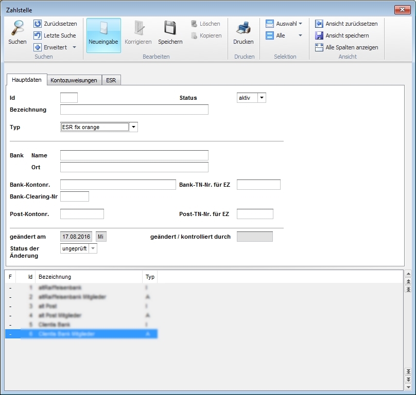Click the Id input field

click(69, 98)
